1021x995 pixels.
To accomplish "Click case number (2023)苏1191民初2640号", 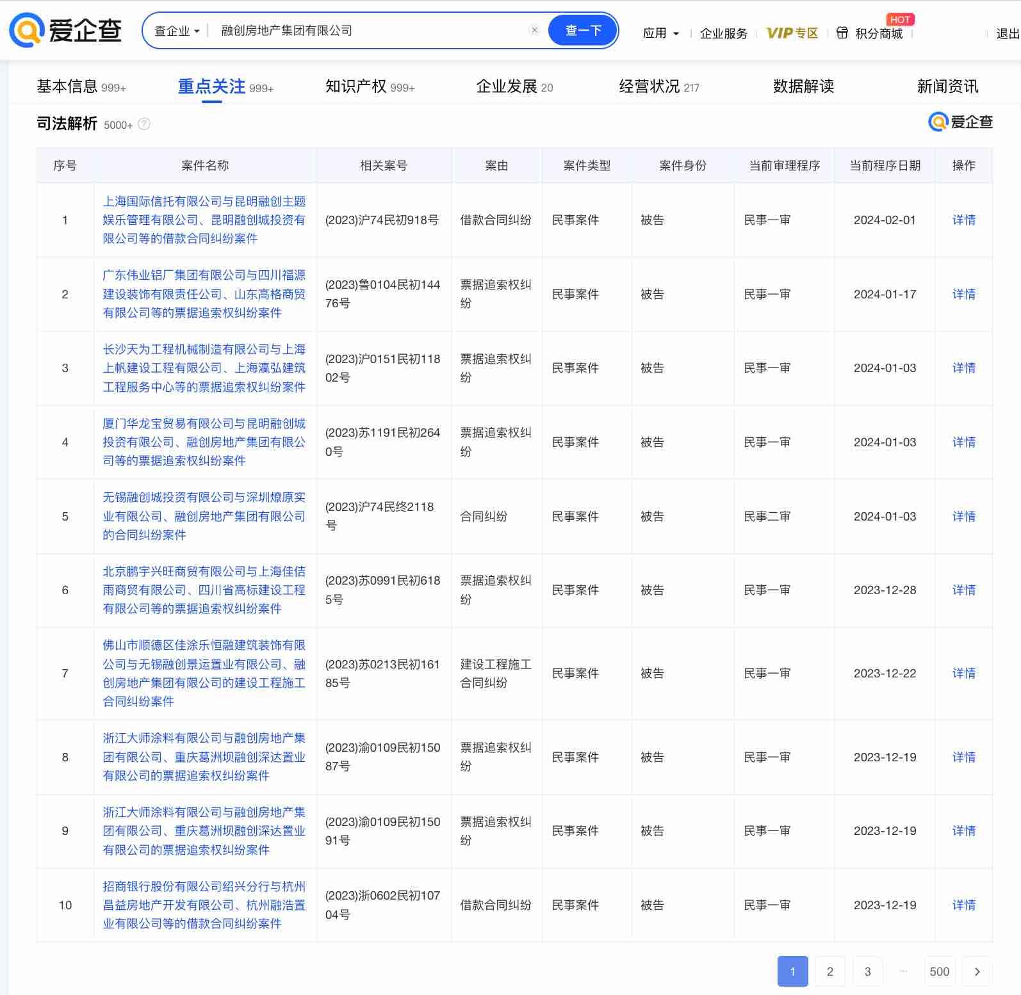I will [x=382, y=442].
